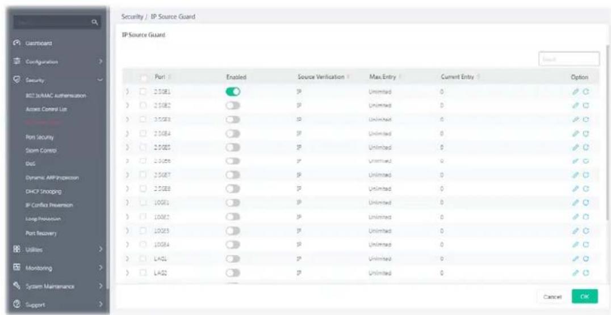
Task: Click the Security shield icon
Action: (x=18, y=79)
